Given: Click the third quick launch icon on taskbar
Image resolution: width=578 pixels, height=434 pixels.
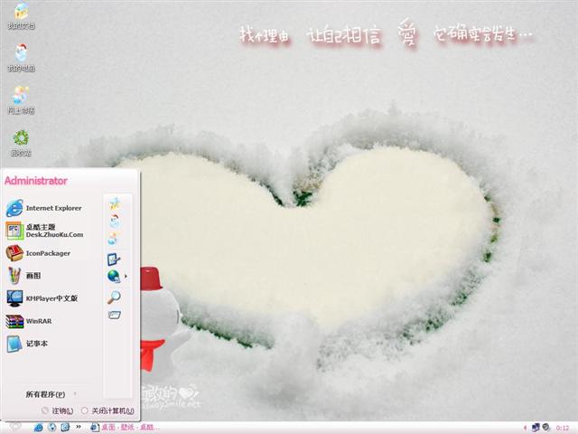Looking at the screenshot, I should (65, 428).
